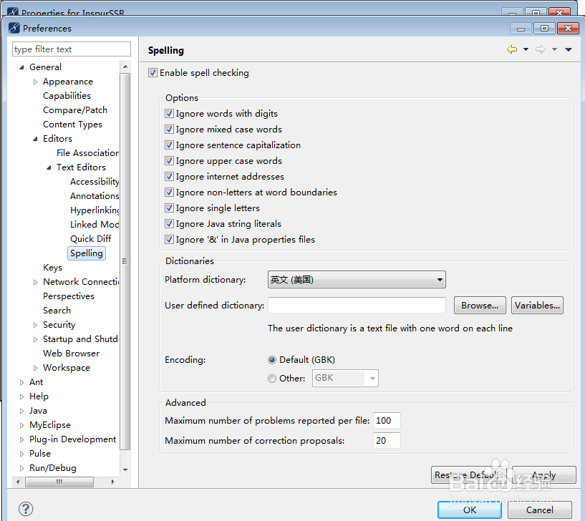Click the Preferences window title icon
The height and width of the screenshot is (521, 585).
14,28
